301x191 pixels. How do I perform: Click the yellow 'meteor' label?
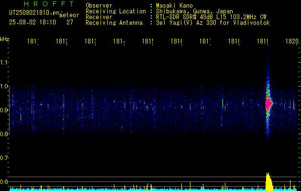coord(69,15)
